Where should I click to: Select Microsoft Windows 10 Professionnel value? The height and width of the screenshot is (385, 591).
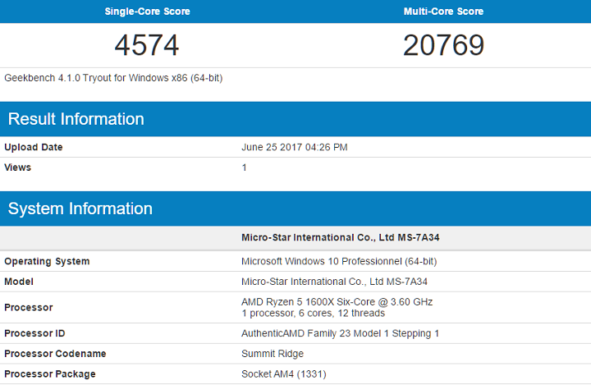(339, 261)
